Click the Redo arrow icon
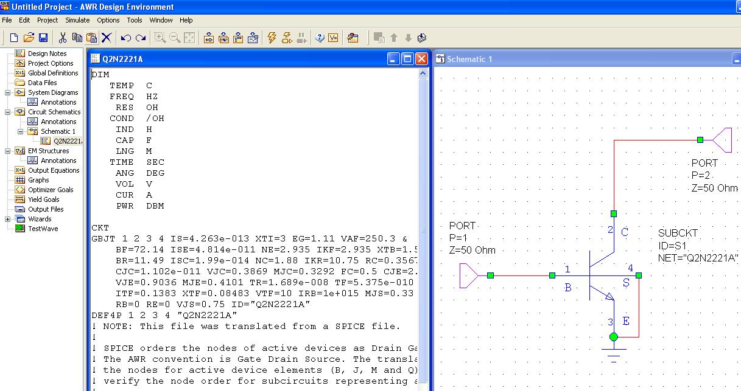Viewport: 741px width, 391px height. 141,38
